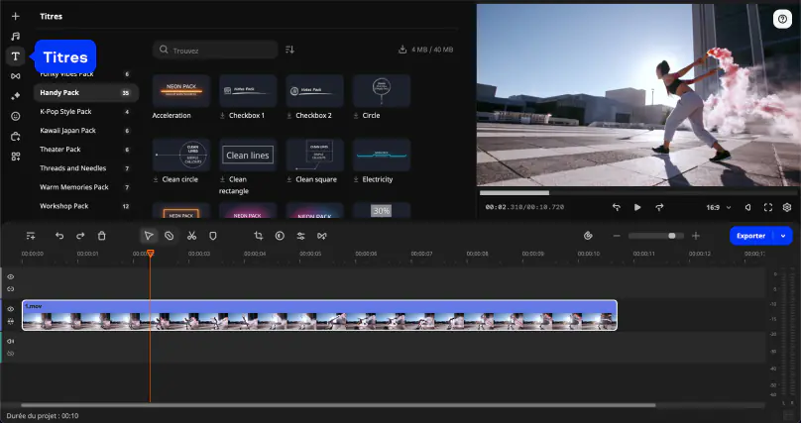Open the transition wizard icon
The width and height of the screenshot is (801, 423).
321,236
